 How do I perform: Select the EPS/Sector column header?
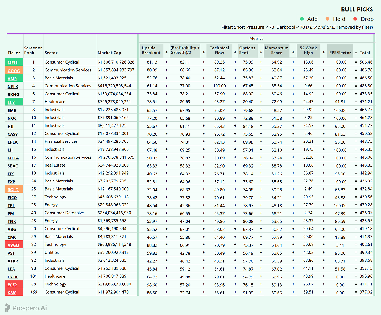pos(340,53)
